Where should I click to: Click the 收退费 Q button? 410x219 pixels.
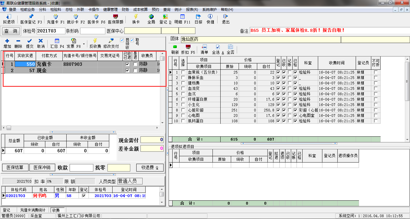coord(150,168)
